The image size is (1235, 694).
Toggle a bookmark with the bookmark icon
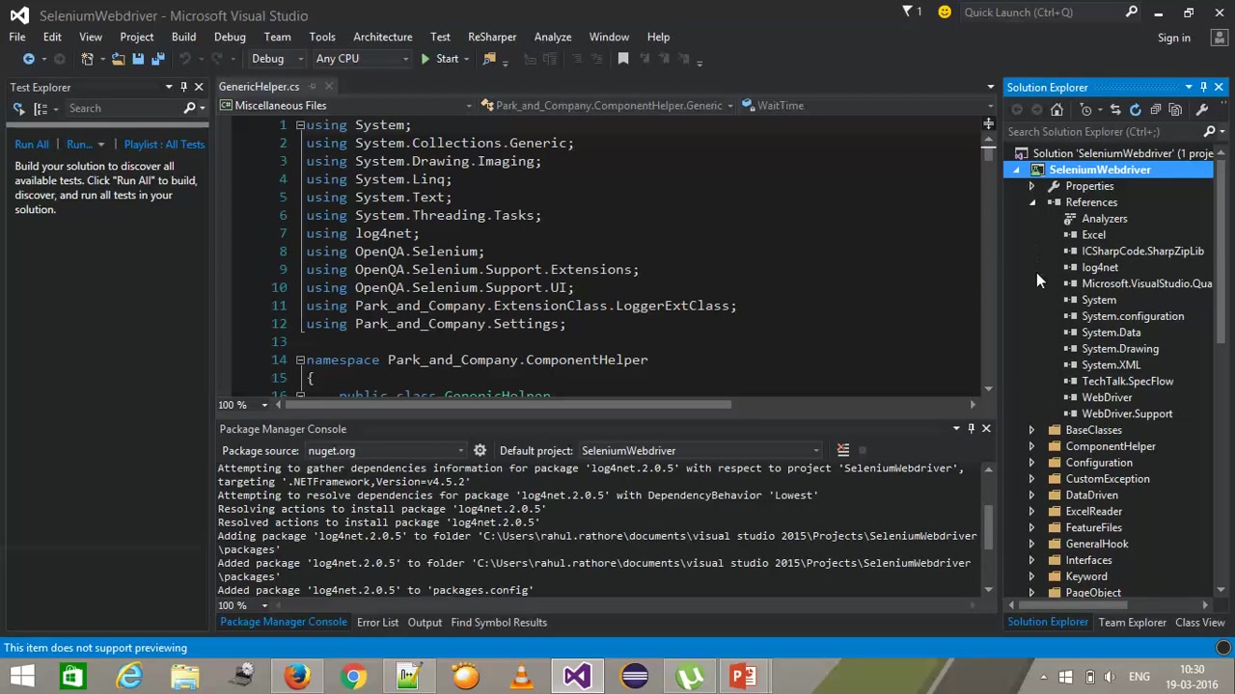[x=623, y=59]
